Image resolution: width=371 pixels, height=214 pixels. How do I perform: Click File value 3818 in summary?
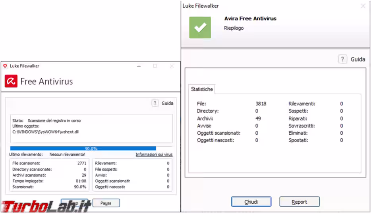click(261, 103)
